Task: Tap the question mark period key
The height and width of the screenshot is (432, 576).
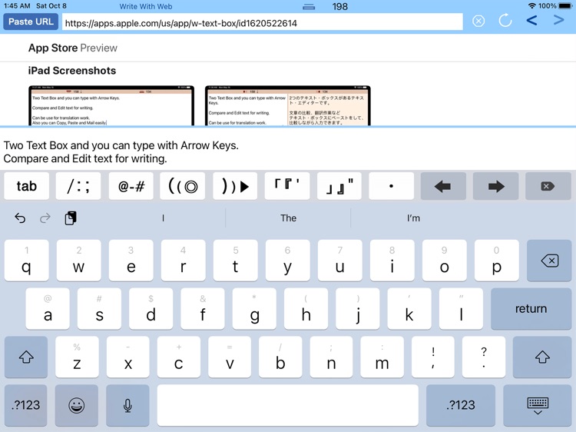Action: click(484, 357)
